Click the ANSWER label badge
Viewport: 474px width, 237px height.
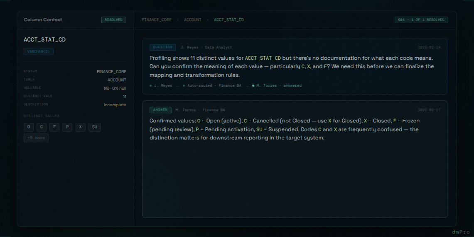pos(160,110)
